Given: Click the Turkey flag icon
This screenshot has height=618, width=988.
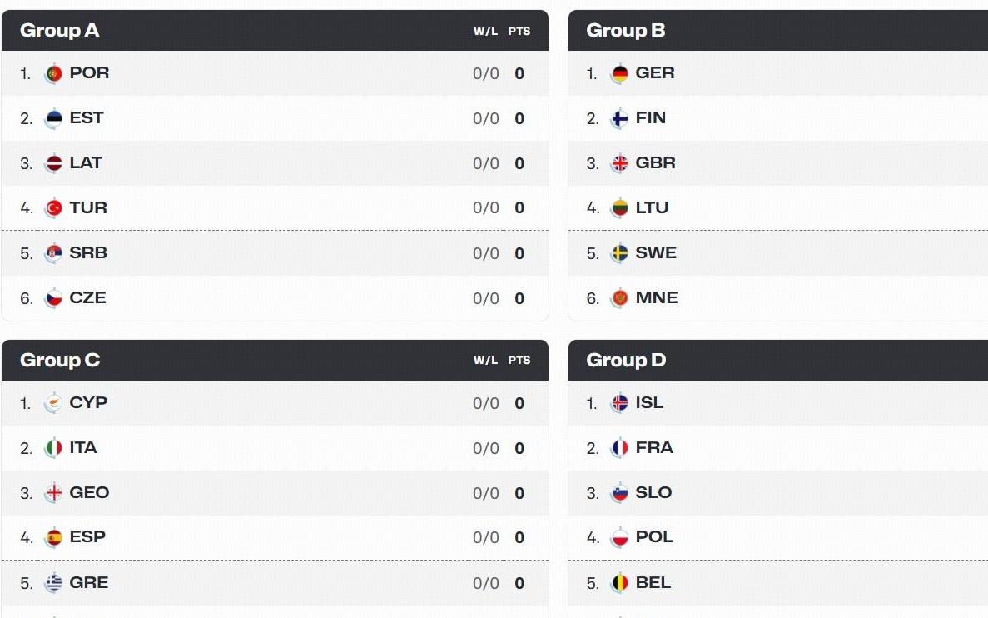Looking at the screenshot, I should coord(53,208).
